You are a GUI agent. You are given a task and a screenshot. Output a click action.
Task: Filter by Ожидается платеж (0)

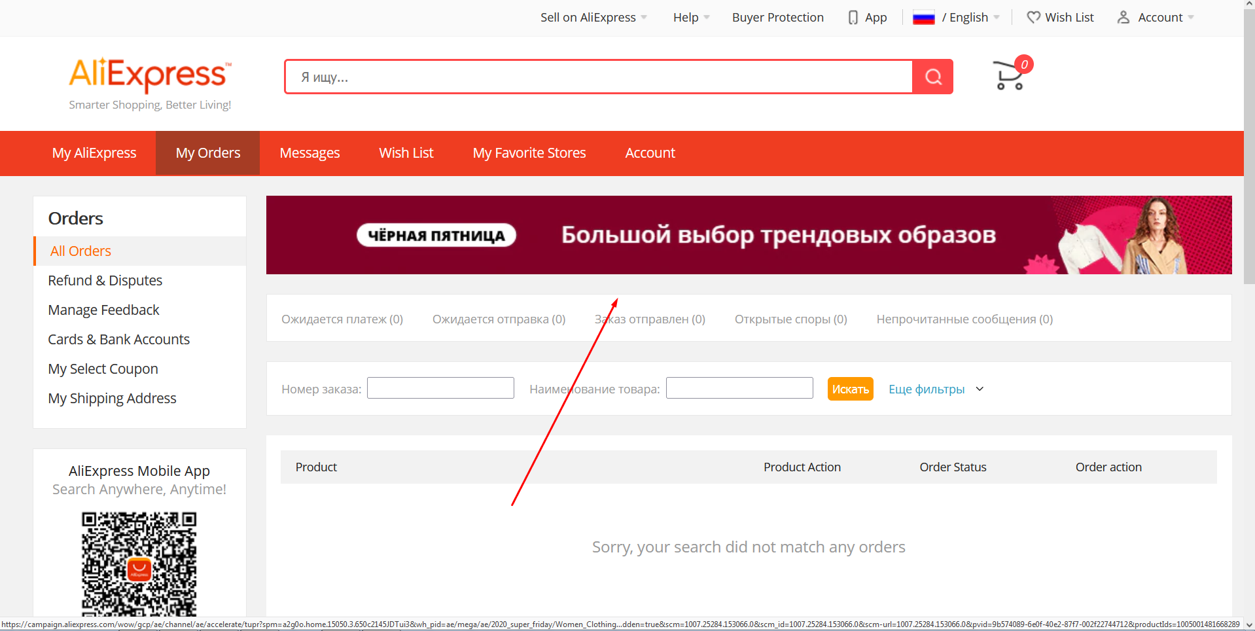342,319
